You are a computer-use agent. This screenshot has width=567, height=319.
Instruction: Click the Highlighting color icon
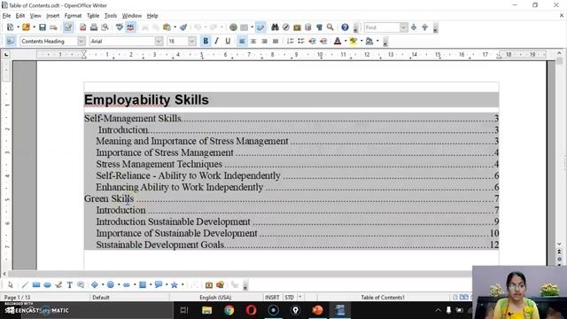click(353, 41)
